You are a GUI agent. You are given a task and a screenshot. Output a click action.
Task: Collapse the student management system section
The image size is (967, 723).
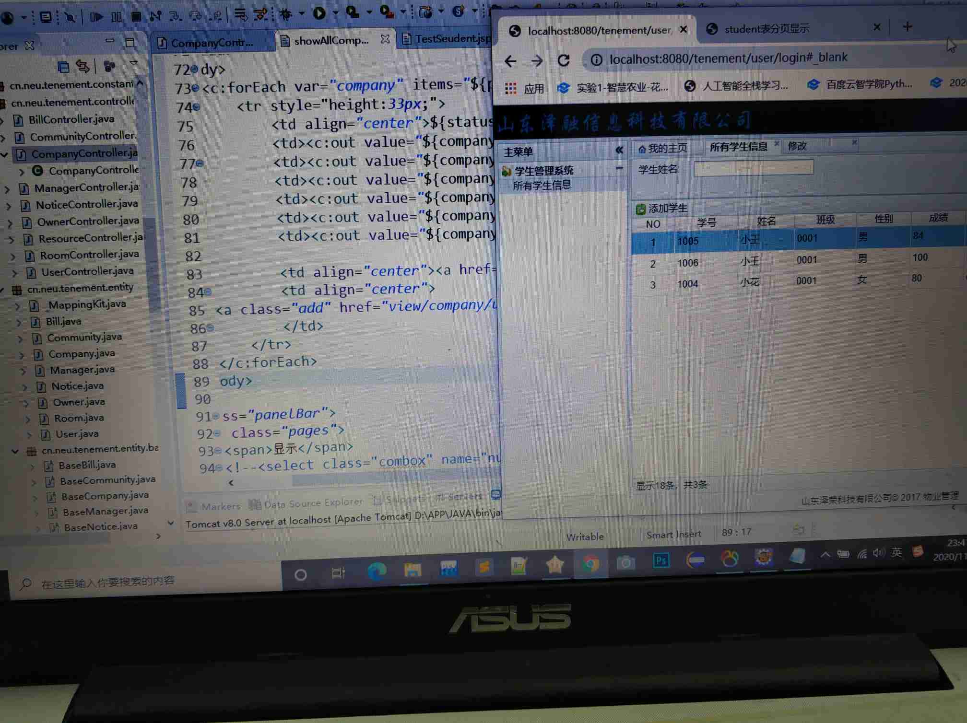[619, 168]
